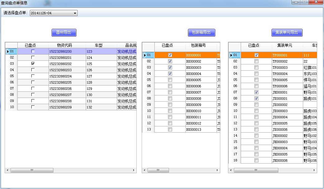
Task: Click the 包装箱导出 export button
Action: pos(201,33)
